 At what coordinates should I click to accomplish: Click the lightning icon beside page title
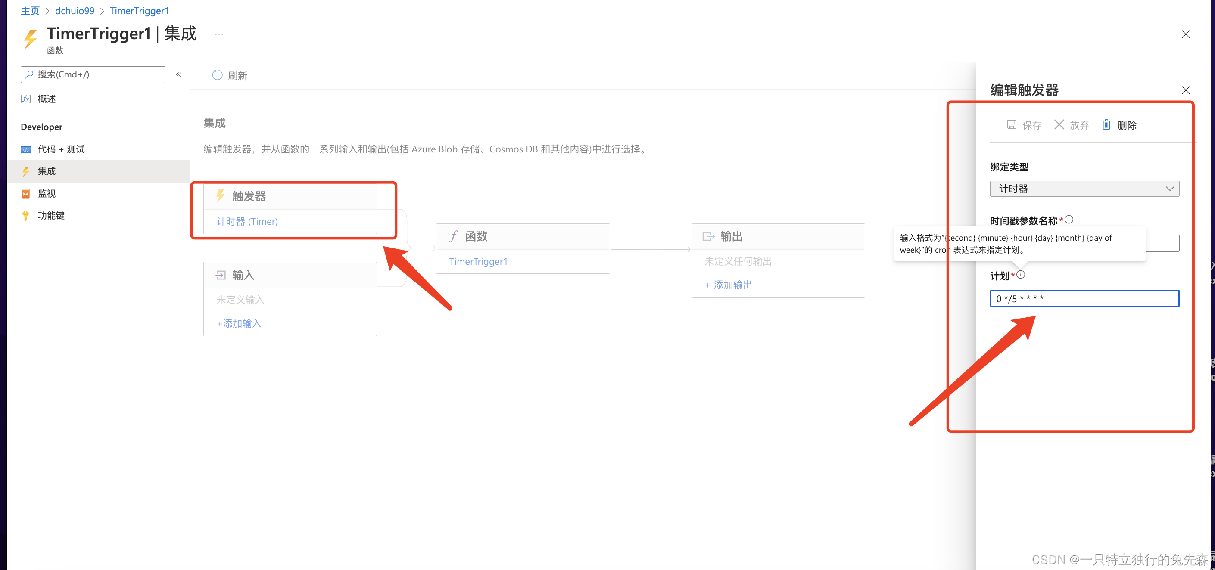tap(30, 39)
